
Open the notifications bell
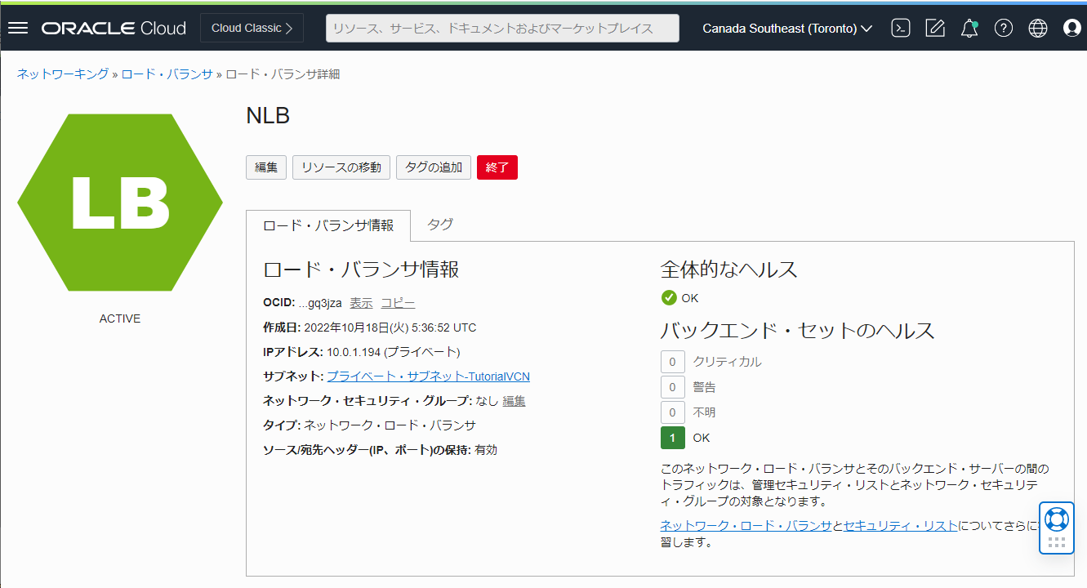[x=969, y=27]
